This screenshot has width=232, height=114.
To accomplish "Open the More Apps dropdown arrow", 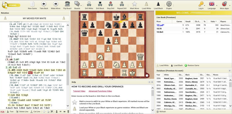I will point(230,5).
